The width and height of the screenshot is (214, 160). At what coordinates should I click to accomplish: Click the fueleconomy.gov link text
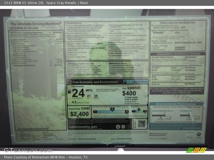coord(83,127)
